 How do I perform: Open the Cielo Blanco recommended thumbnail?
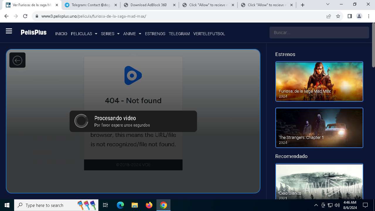point(319,182)
